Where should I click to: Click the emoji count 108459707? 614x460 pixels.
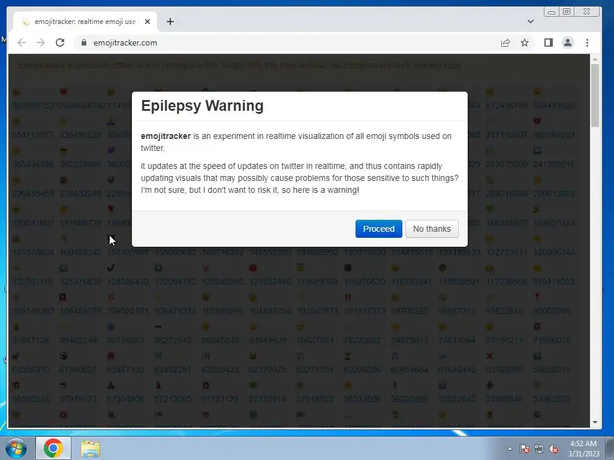(80, 311)
